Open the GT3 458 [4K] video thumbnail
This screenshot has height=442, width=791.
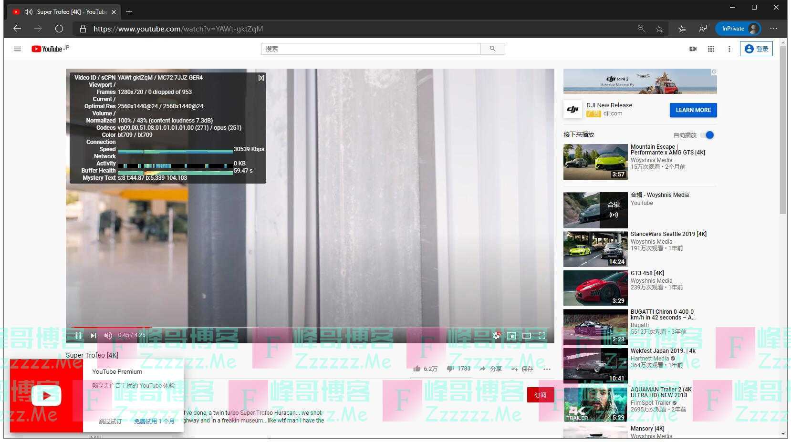click(x=595, y=288)
